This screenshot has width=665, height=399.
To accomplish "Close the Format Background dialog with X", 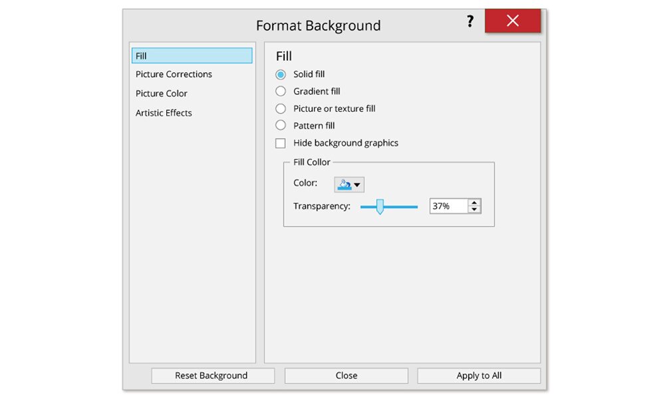I will pyautogui.click(x=512, y=21).
